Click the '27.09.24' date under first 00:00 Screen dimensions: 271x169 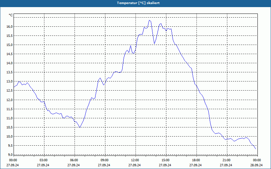[x=13, y=165]
